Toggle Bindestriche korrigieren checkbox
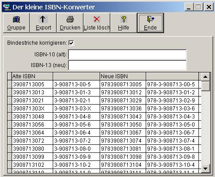 [x=71, y=43]
